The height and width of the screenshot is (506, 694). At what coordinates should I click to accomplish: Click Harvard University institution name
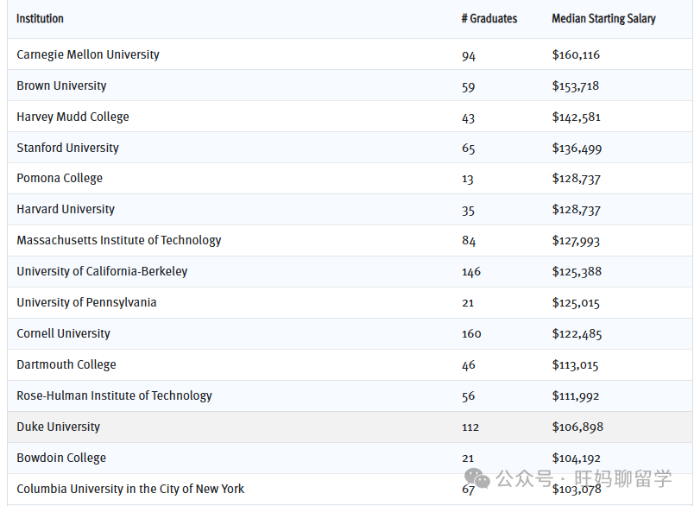click(66, 209)
